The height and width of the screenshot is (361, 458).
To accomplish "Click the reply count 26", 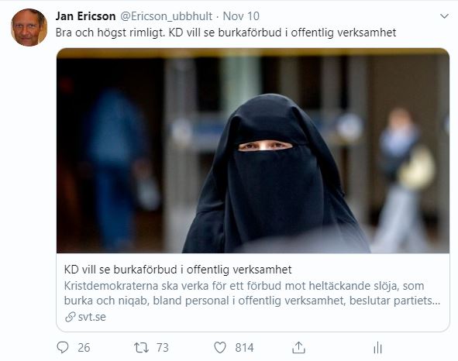I will pyautogui.click(x=84, y=348).
